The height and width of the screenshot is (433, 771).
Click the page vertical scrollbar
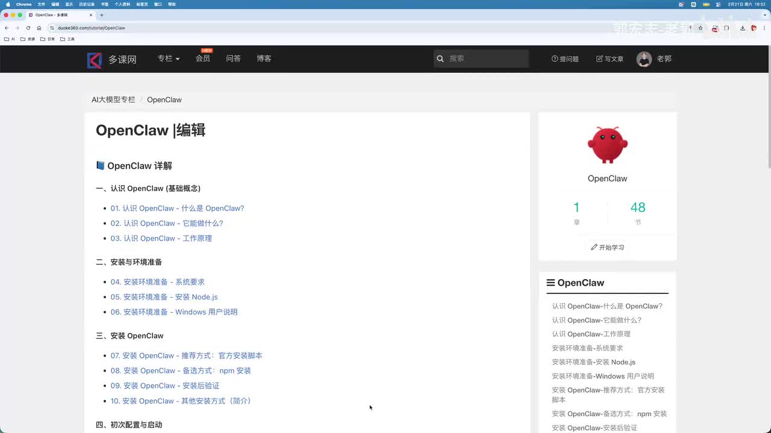tap(769, 108)
